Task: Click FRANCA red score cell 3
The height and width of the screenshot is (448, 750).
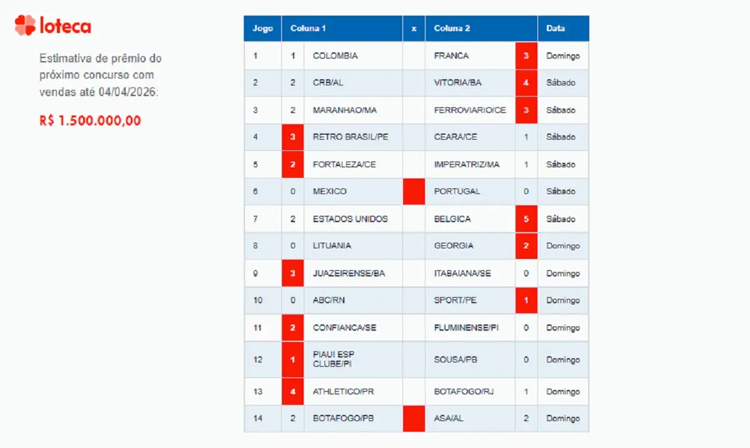Action: 526,56
